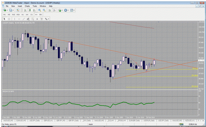The image size is (206, 127).
Task: Expand the Indicators dropdown arrow
Action: [x=62, y=10]
